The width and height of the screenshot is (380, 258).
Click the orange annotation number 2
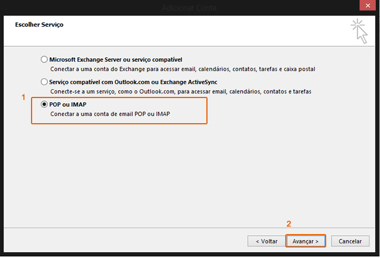pos(288,224)
